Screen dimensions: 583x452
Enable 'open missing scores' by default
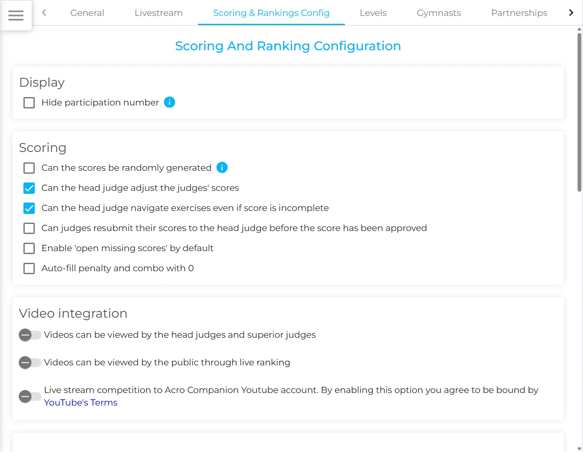point(29,248)
